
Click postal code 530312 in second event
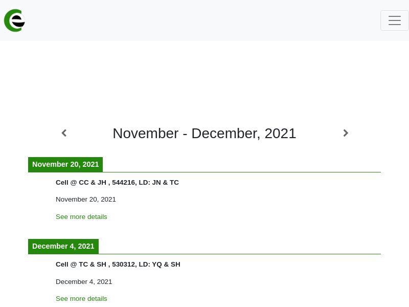[124, 265]
